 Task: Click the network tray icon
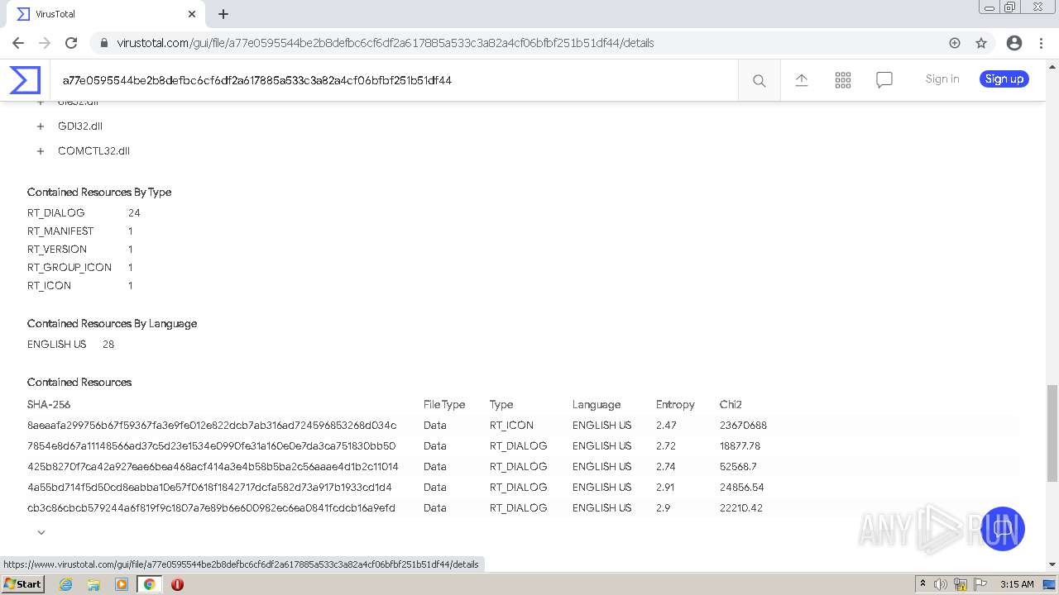point(960,584)
